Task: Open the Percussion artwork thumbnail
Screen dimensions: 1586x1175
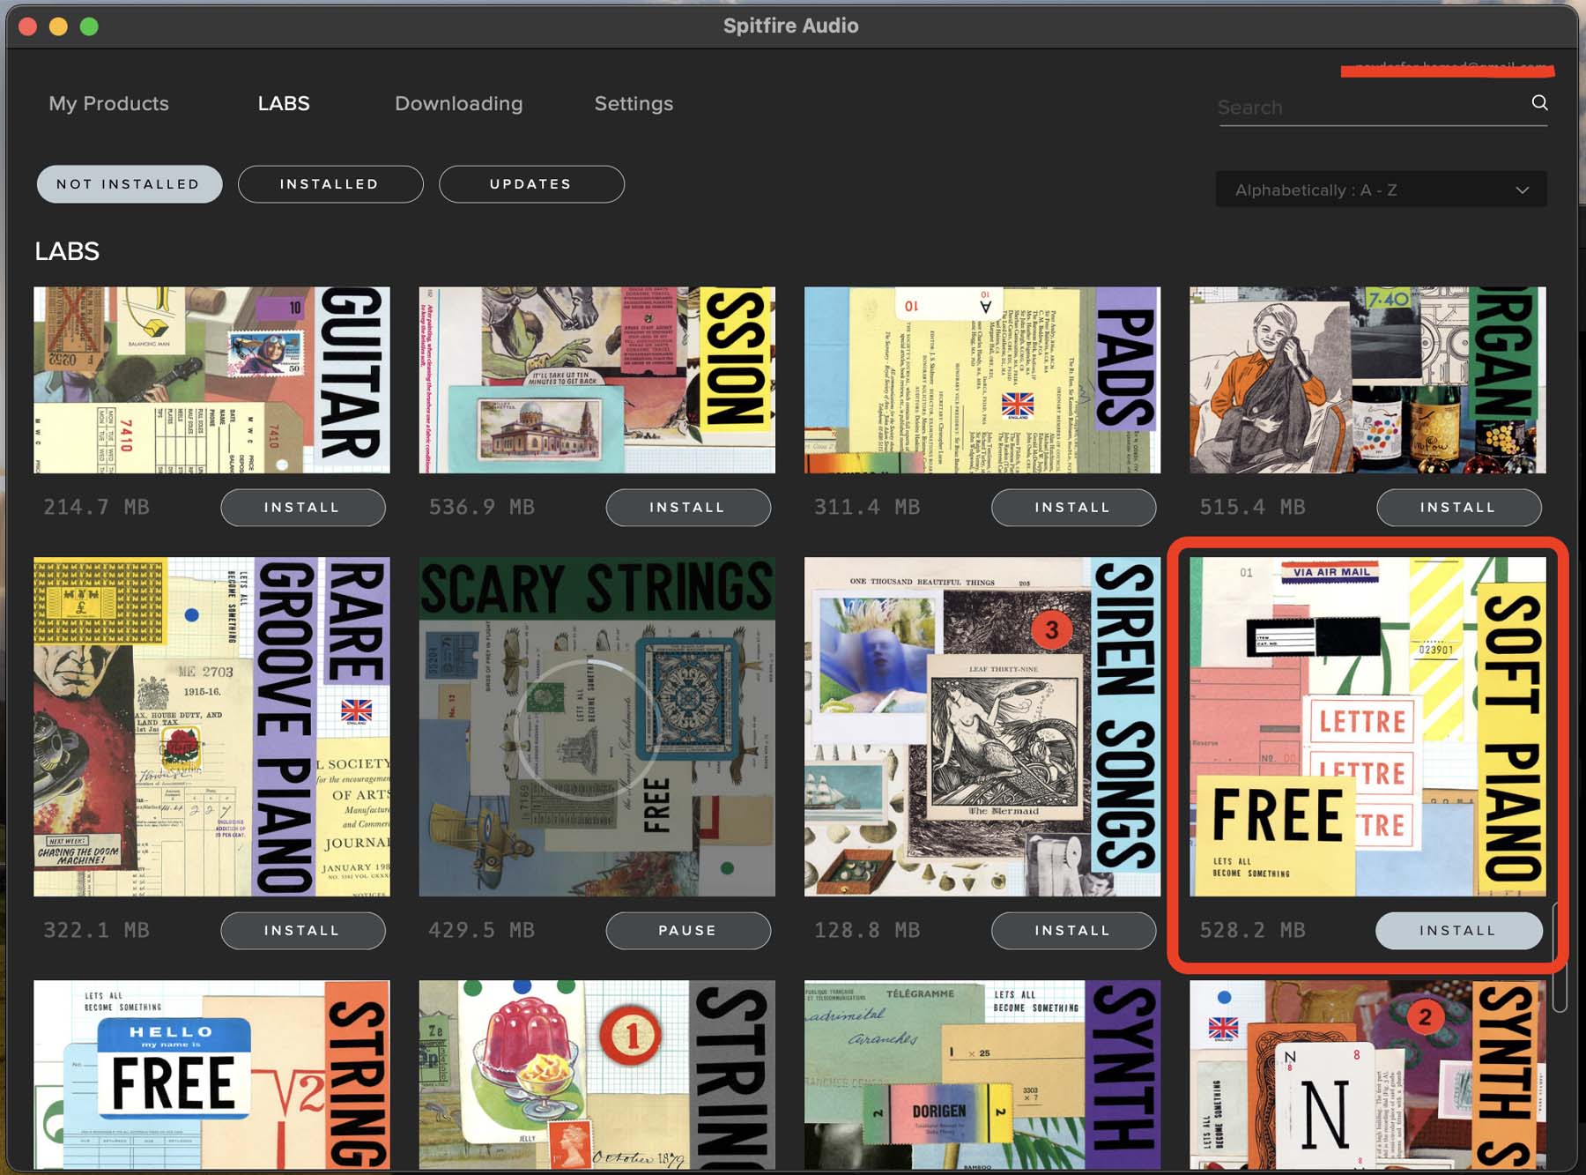Action: [597, 380]
